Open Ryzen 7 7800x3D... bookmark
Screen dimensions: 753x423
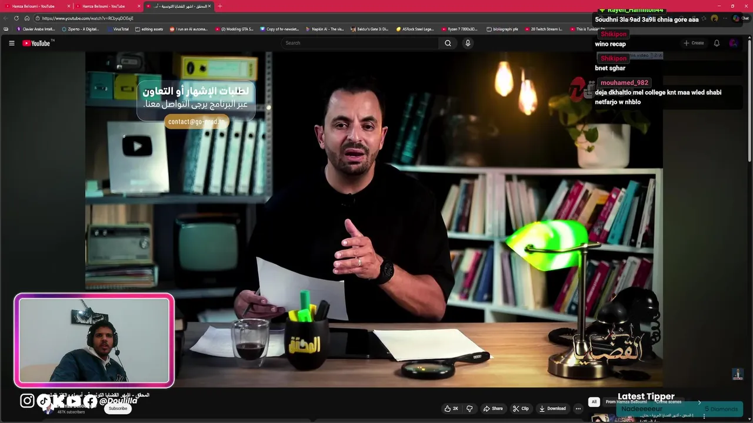point(461,29)
